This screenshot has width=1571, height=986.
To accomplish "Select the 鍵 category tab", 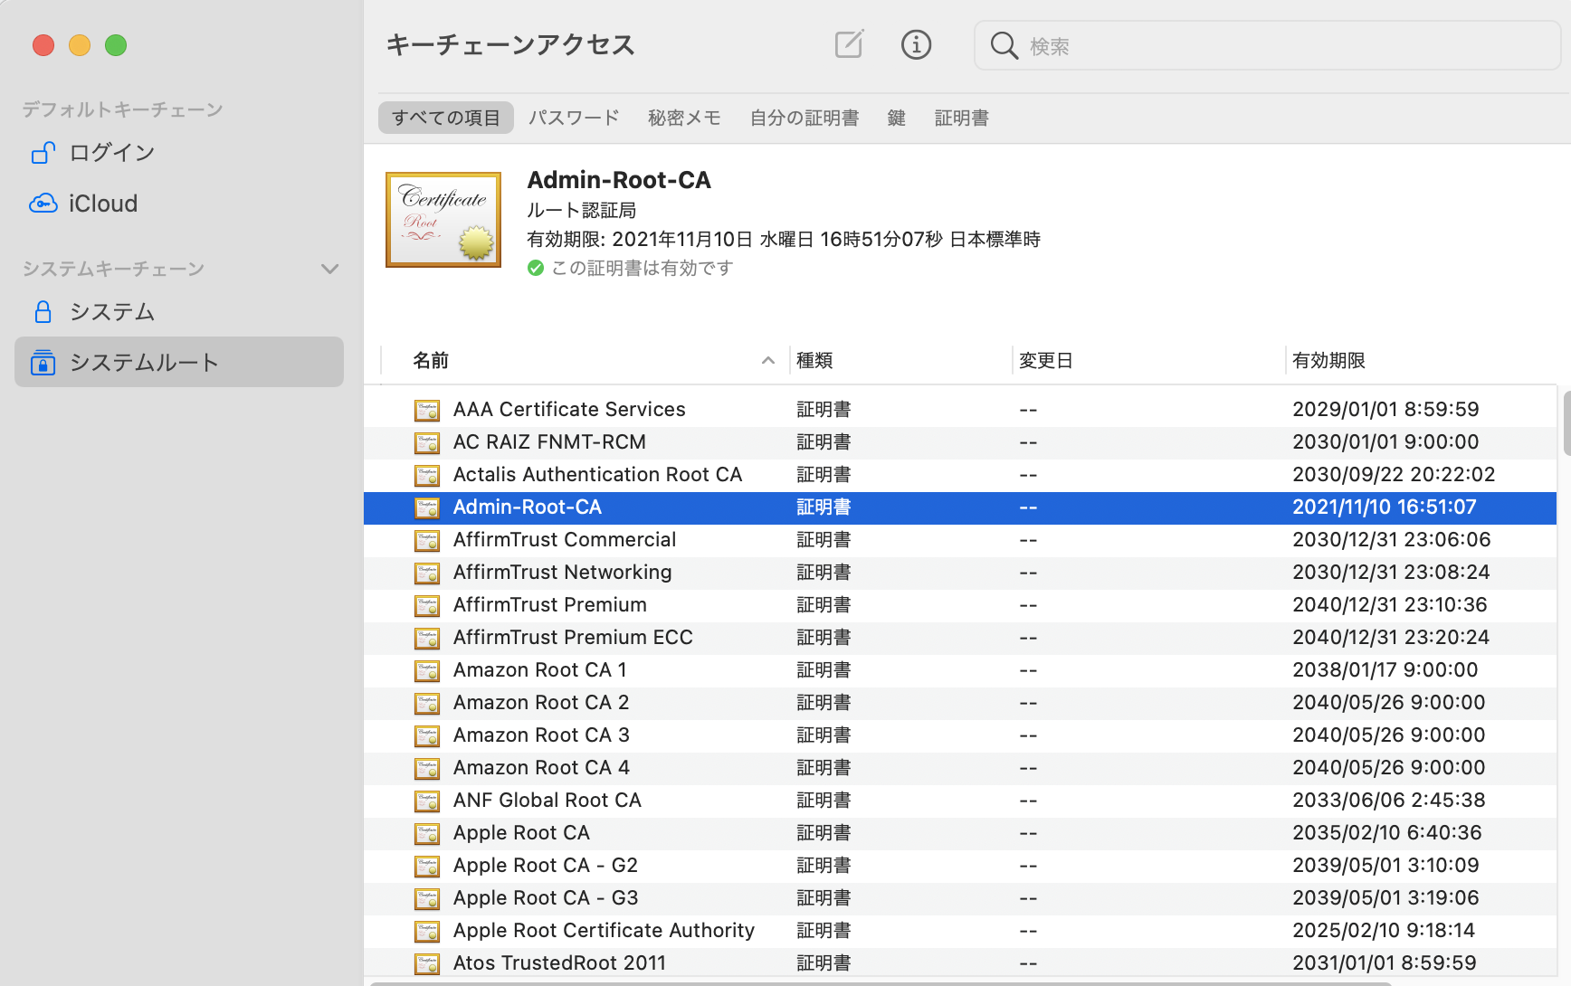I will [896, 118].
